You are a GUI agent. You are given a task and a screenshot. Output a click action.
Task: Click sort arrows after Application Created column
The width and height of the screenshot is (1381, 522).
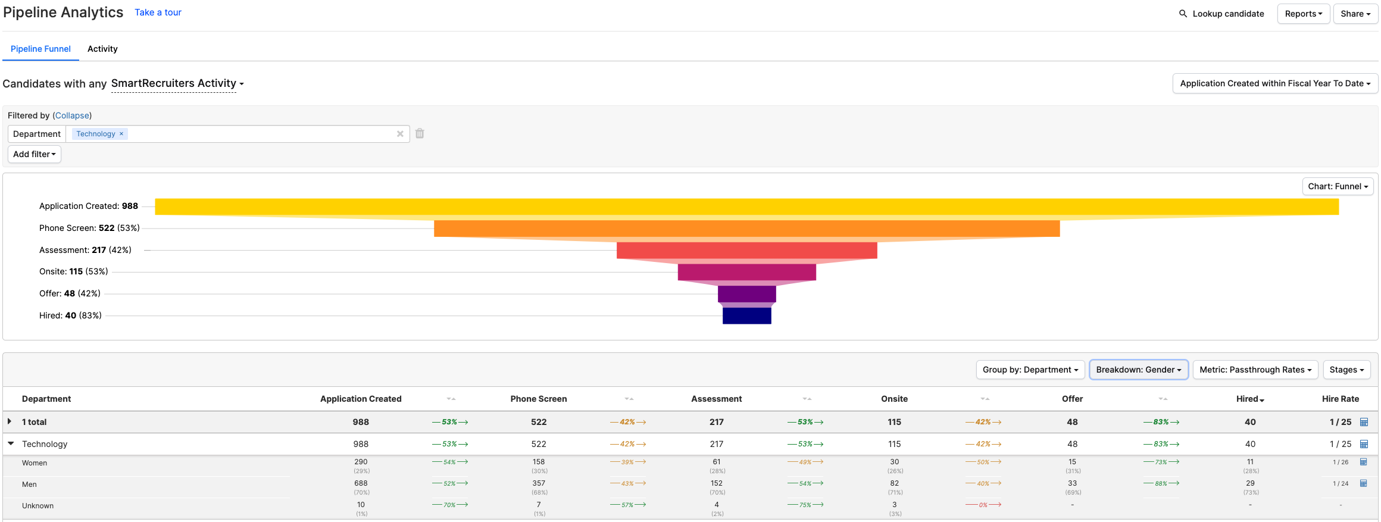pos(451,399)
